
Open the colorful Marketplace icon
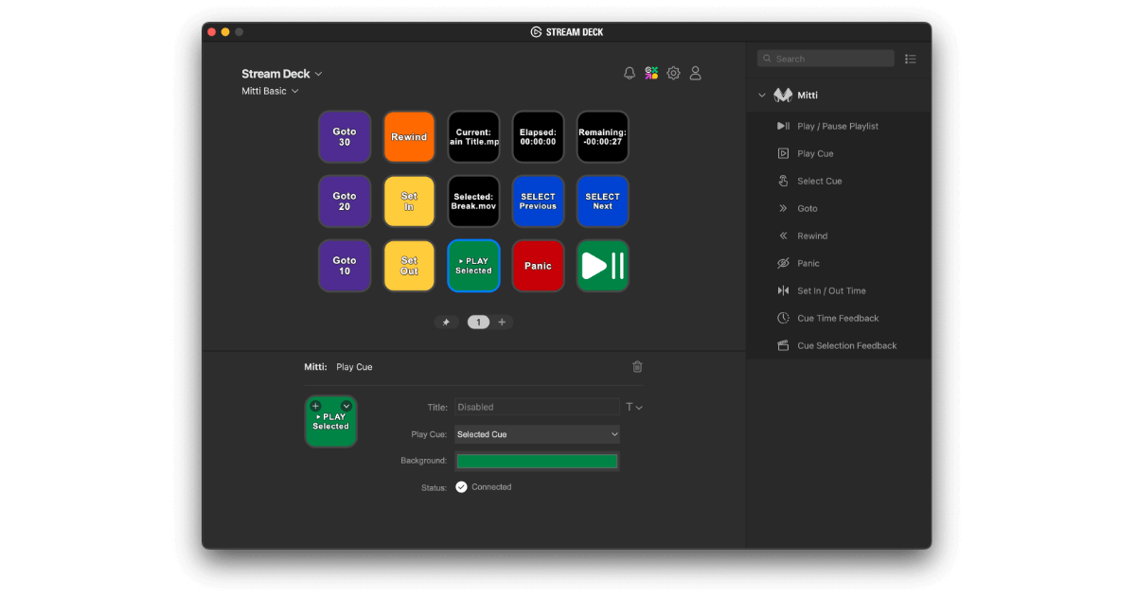(x=651, y=73)
